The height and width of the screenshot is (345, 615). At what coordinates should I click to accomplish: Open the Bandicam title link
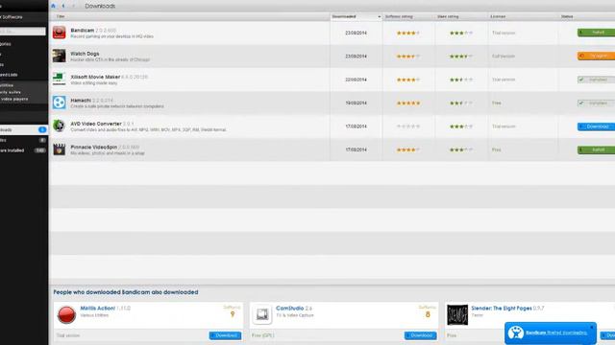pos(83,30)
